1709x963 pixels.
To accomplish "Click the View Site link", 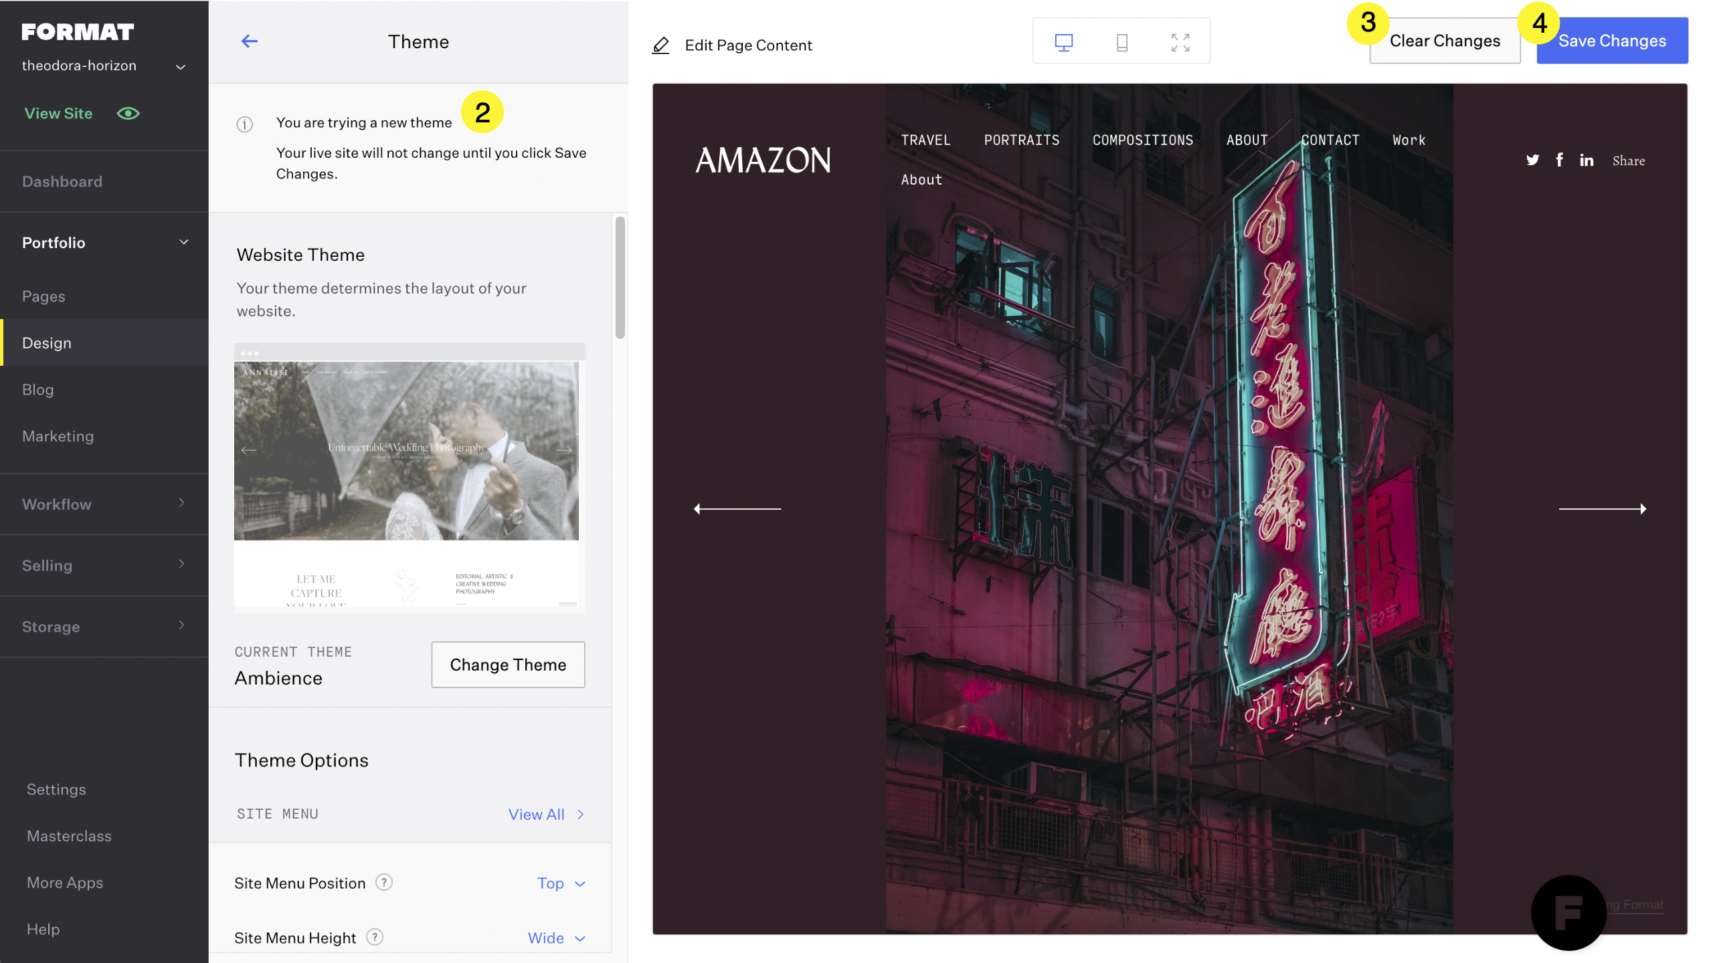I will 58,114.
